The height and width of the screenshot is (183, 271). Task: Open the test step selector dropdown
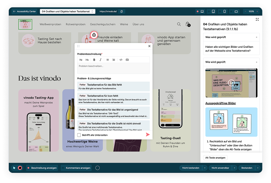[x=67, y=12]
